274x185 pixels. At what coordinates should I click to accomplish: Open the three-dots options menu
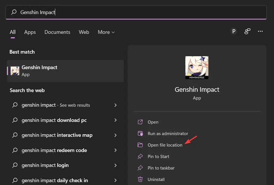(260, 32)
